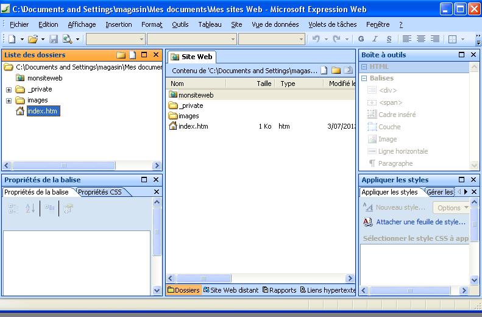This screenshot has width=482, height=317.
Task: Select the <div> tag in toolbox
Action: coord(388,90)
